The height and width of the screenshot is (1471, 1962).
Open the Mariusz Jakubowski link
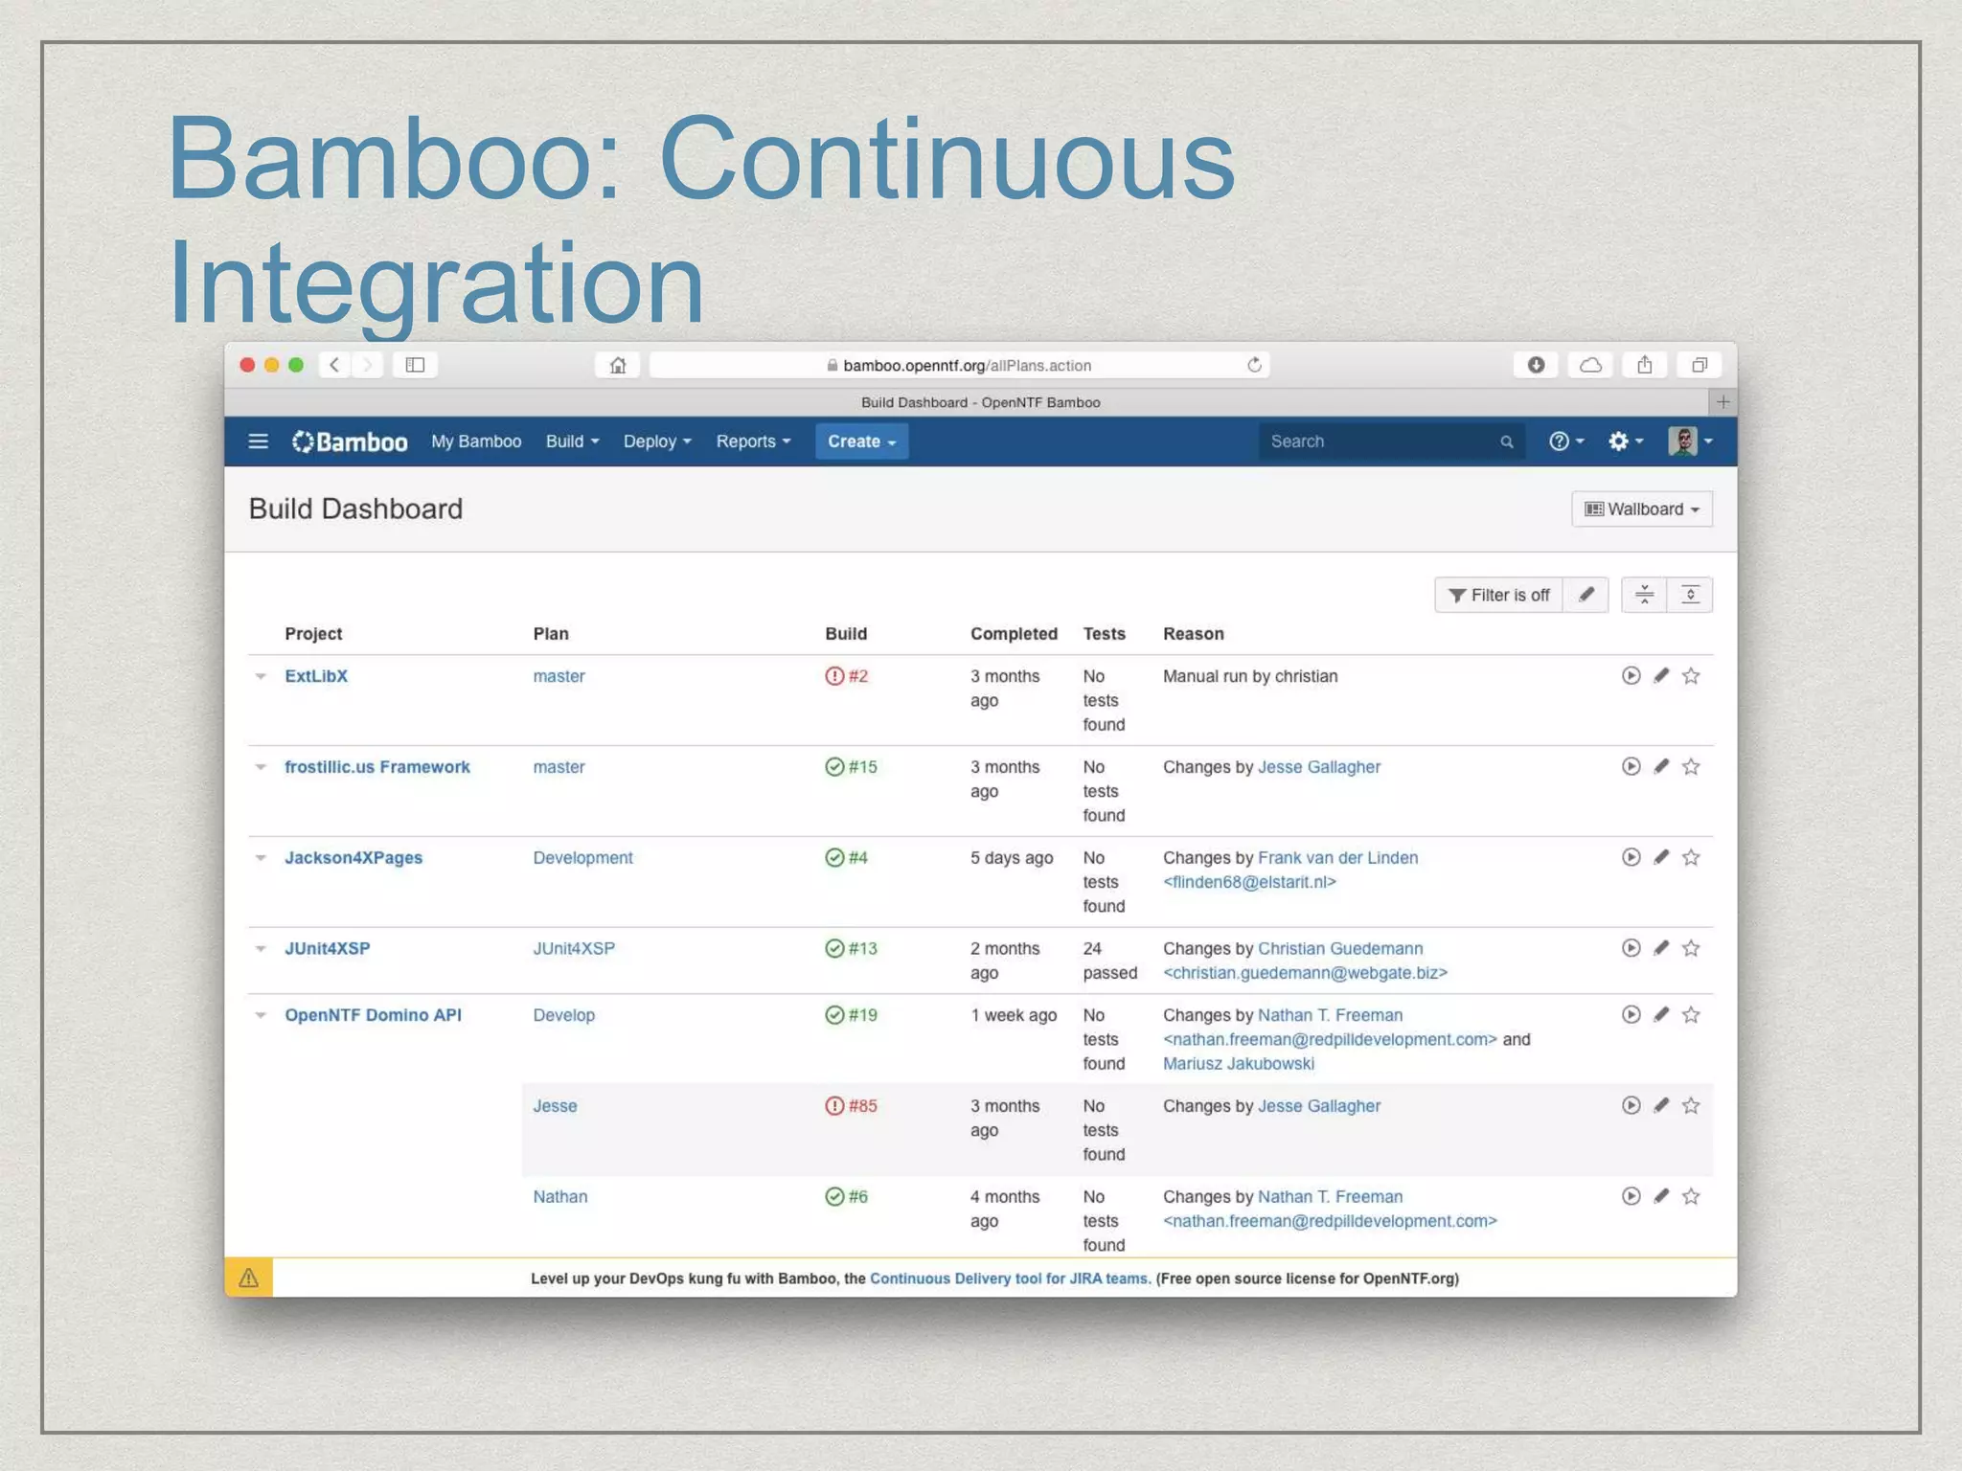1239,1064
